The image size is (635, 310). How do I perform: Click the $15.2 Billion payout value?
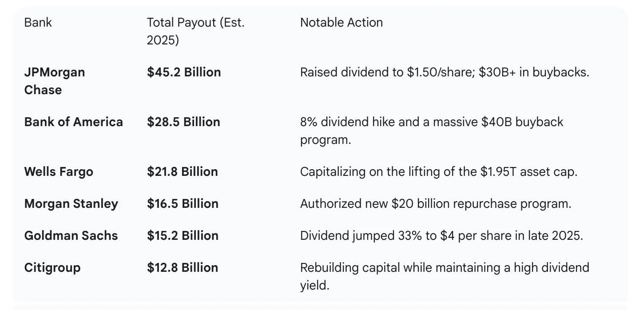183,235
